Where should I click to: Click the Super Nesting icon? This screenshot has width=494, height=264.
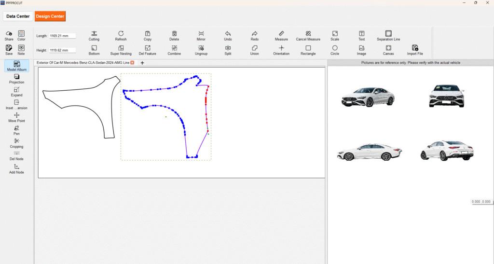[x=121, y=48]
